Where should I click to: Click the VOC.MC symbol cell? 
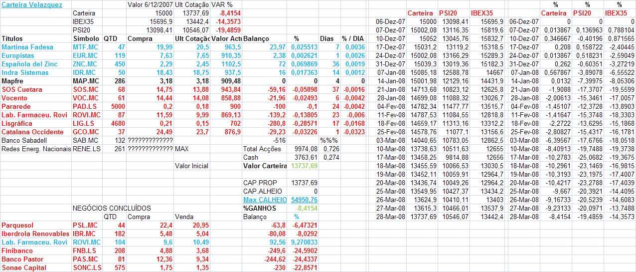tap(86, 98)
